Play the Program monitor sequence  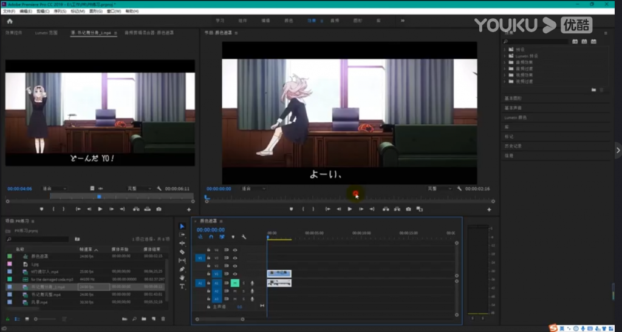[x=350, y=209]
